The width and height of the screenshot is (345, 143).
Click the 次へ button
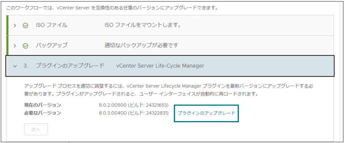point(36,130)
